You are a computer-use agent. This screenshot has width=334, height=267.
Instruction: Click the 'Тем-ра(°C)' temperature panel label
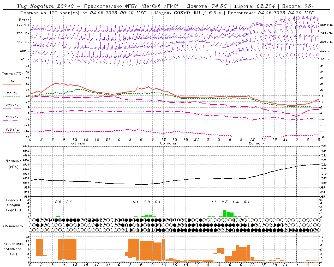(12, 74)
